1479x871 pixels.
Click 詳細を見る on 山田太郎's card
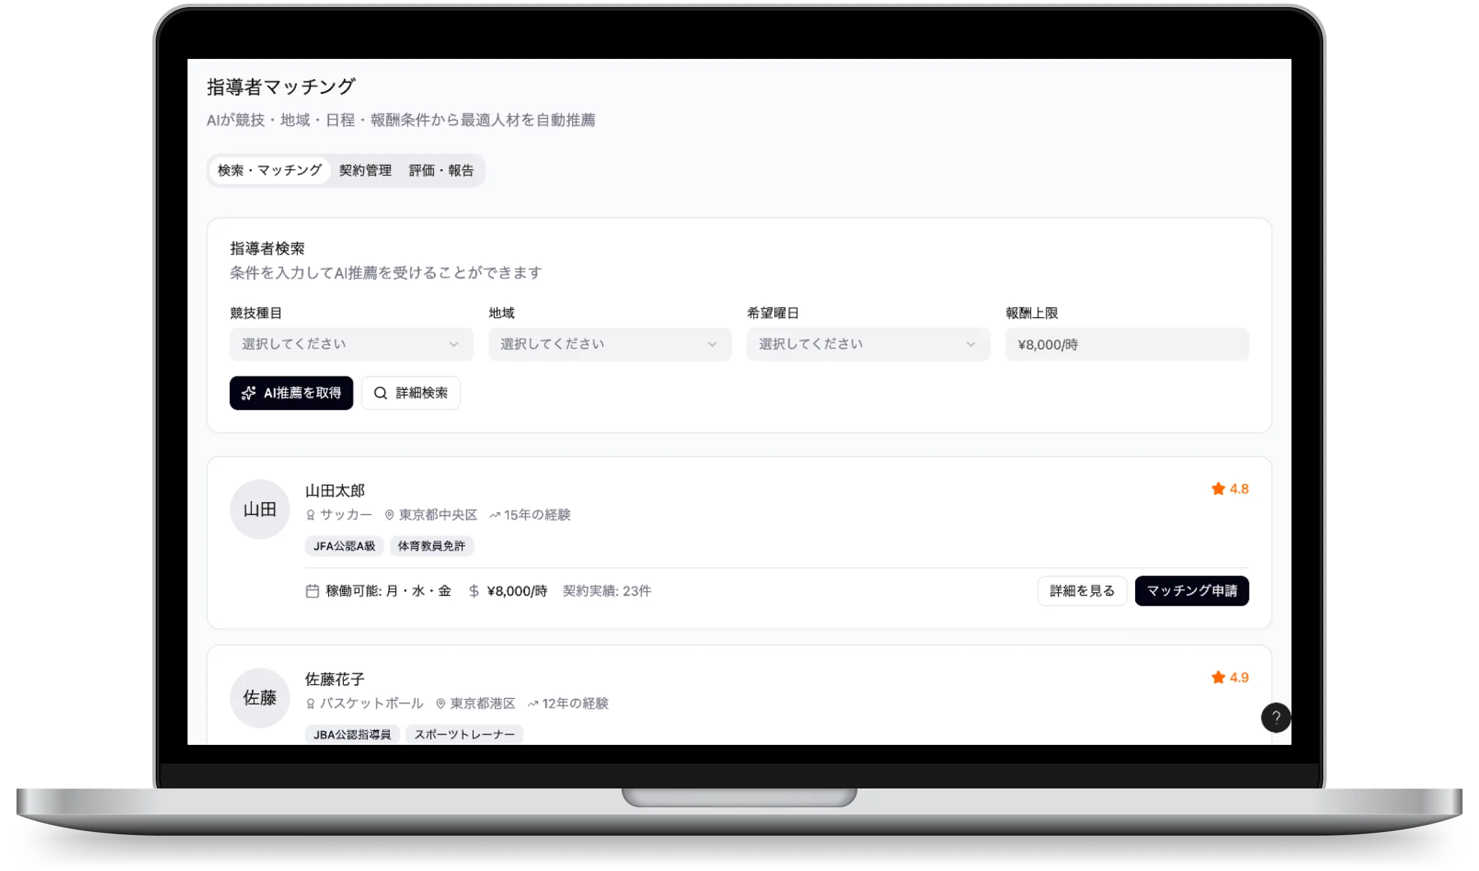pyautogui.click(x=1082, y=590)
